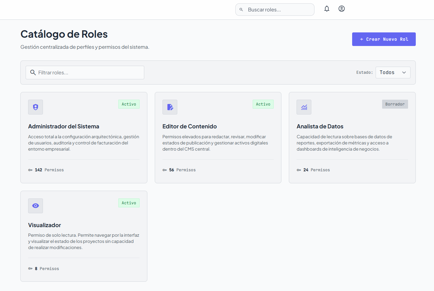
Task: Click the Activo badge on Visualizador
Action: tap(129, 203)
